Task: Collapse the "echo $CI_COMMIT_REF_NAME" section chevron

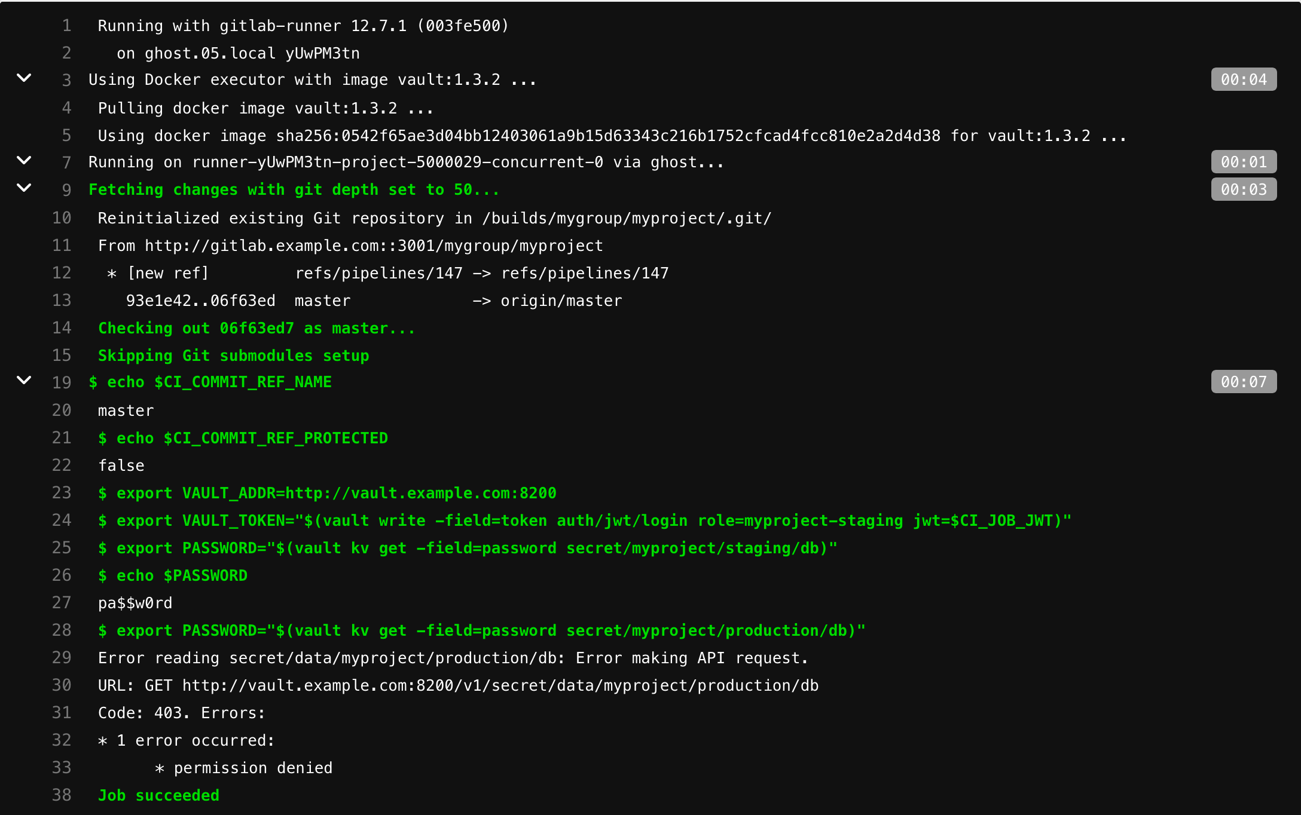Action: (x=24, y=382)
